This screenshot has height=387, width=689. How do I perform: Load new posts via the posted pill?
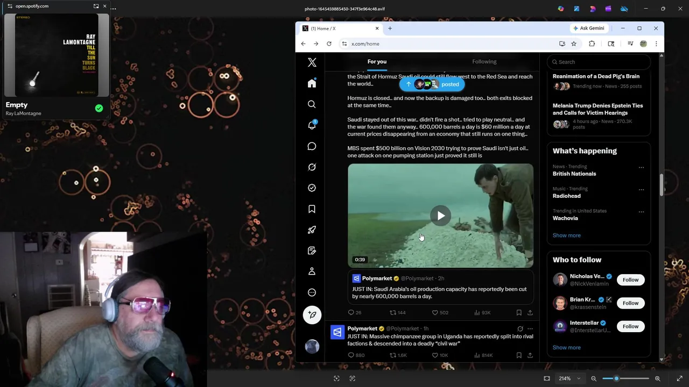(432, 84)
